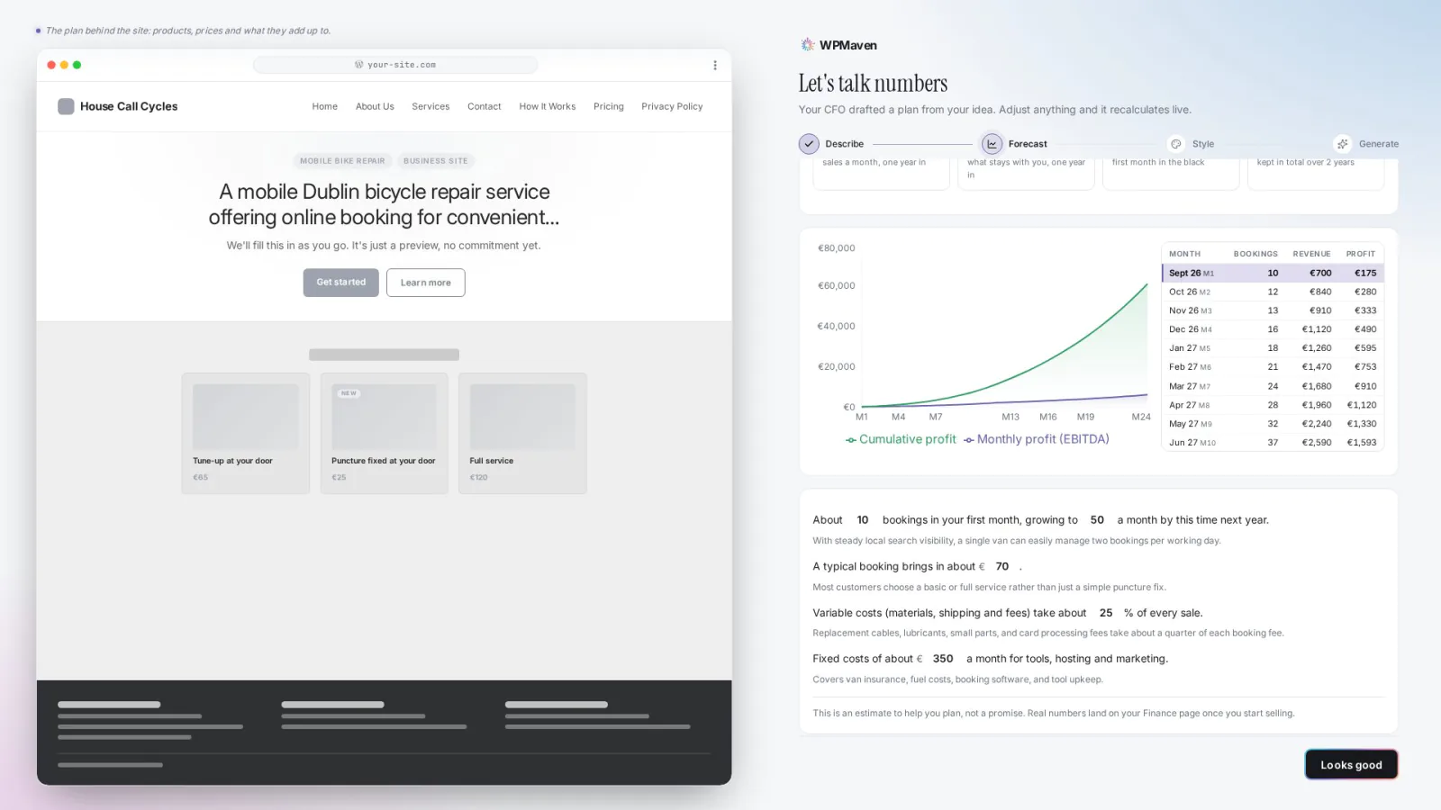
Task: Click the BUSINESS SITE tag
Action: pos(436,161)
